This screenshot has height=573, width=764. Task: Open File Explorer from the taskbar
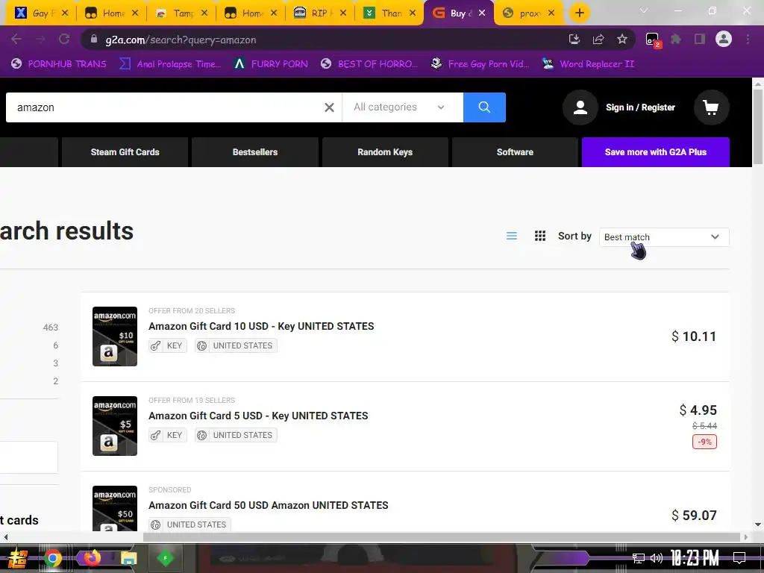click(x=128, y=558)
